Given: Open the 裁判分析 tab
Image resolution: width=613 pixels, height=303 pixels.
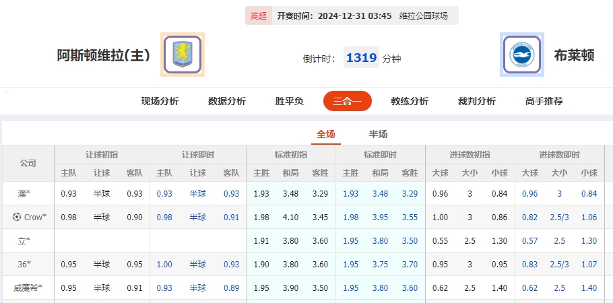Looking at the screenshot, I should pos(477,101).
